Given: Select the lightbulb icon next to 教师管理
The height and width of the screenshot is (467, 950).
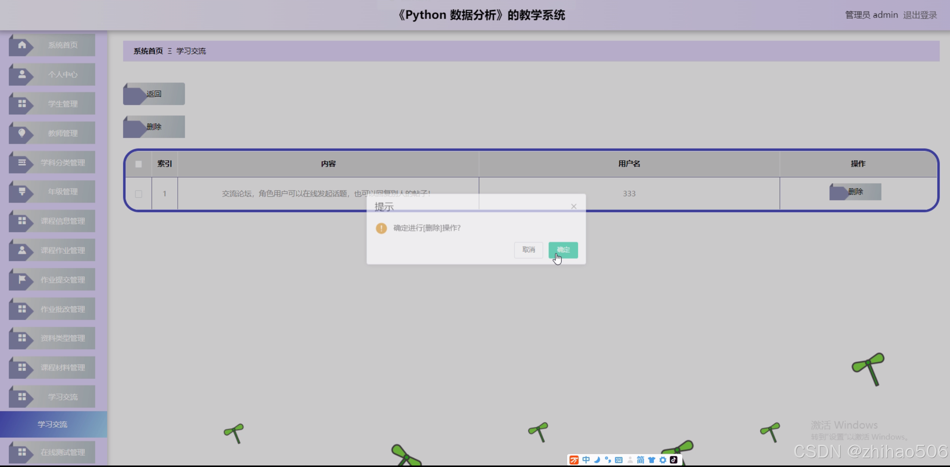Looking at the screenshot, I should [21, 132].
